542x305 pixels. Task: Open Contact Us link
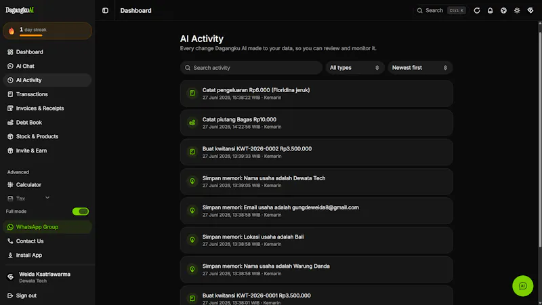[x=47, y=241]
